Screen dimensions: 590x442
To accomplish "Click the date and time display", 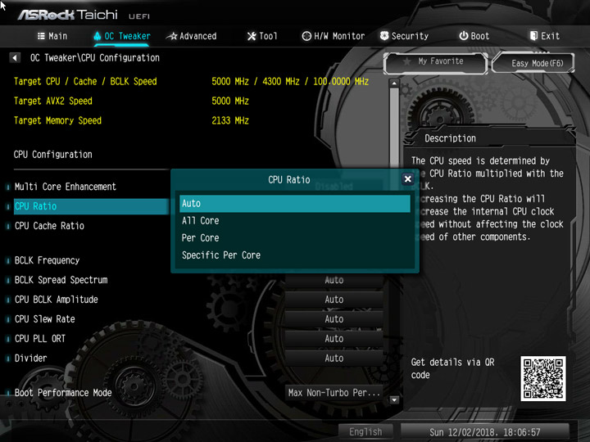I will click(x=484, y=432).
